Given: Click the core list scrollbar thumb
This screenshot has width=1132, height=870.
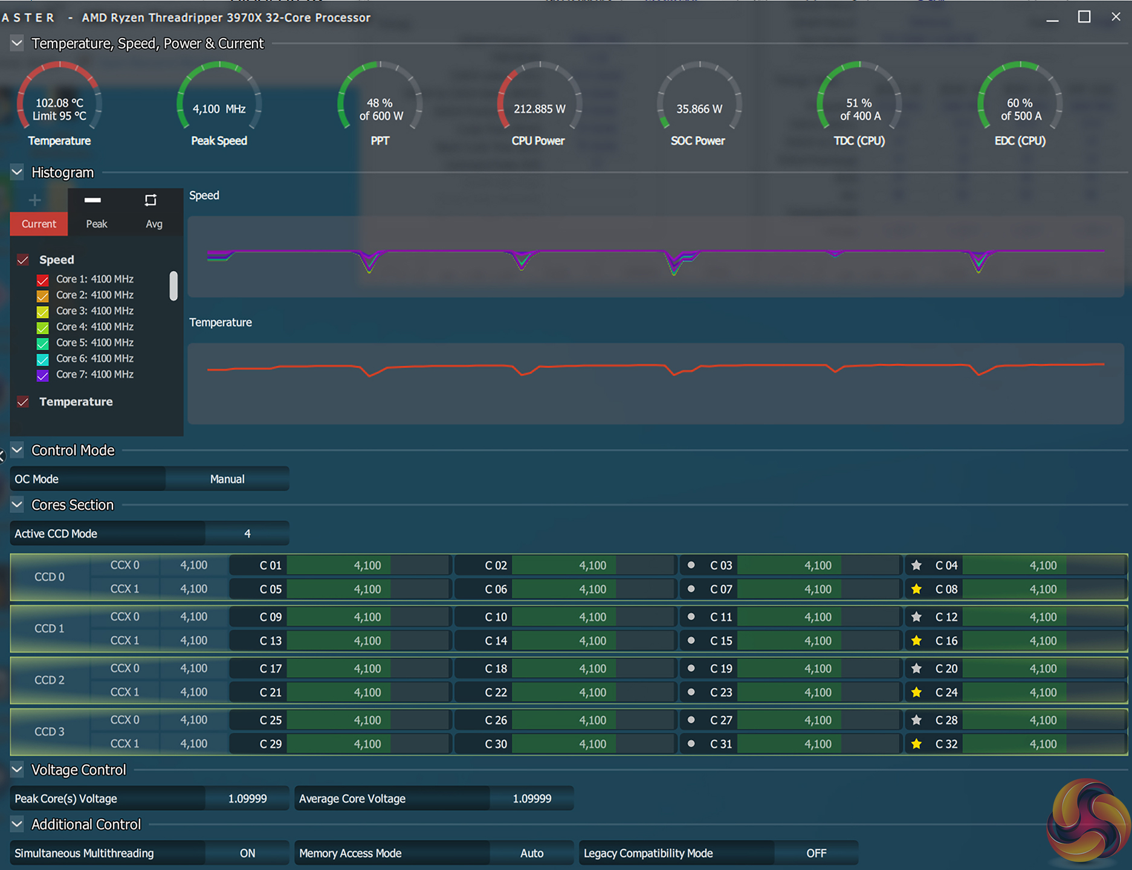Looking at the screenshot, I should 173,286.
